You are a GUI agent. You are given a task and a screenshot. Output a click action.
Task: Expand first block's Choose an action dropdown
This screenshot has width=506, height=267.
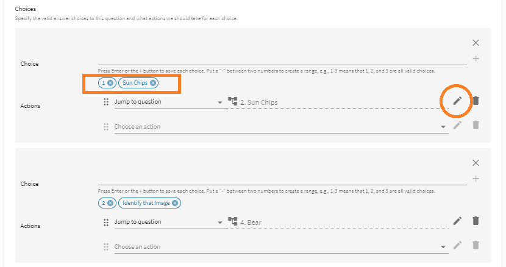(280, 127)
